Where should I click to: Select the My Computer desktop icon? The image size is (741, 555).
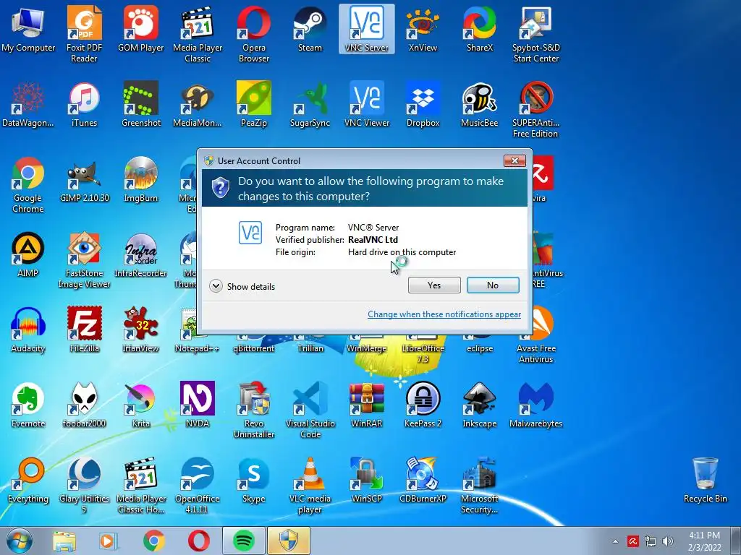click(x=28, y=29)
